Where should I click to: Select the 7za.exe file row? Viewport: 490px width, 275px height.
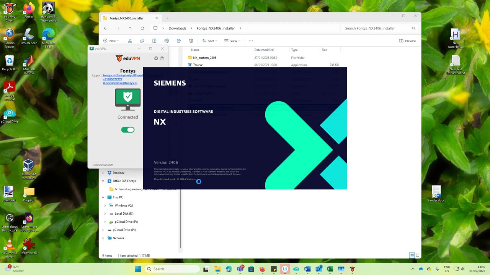tap(263, 65)
